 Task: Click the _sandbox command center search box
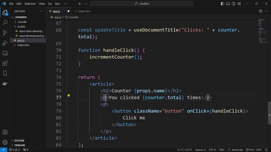coord(141,4)
